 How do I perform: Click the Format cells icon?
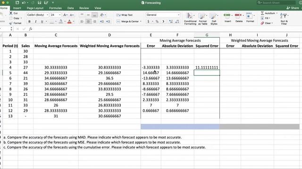[249, 15]
